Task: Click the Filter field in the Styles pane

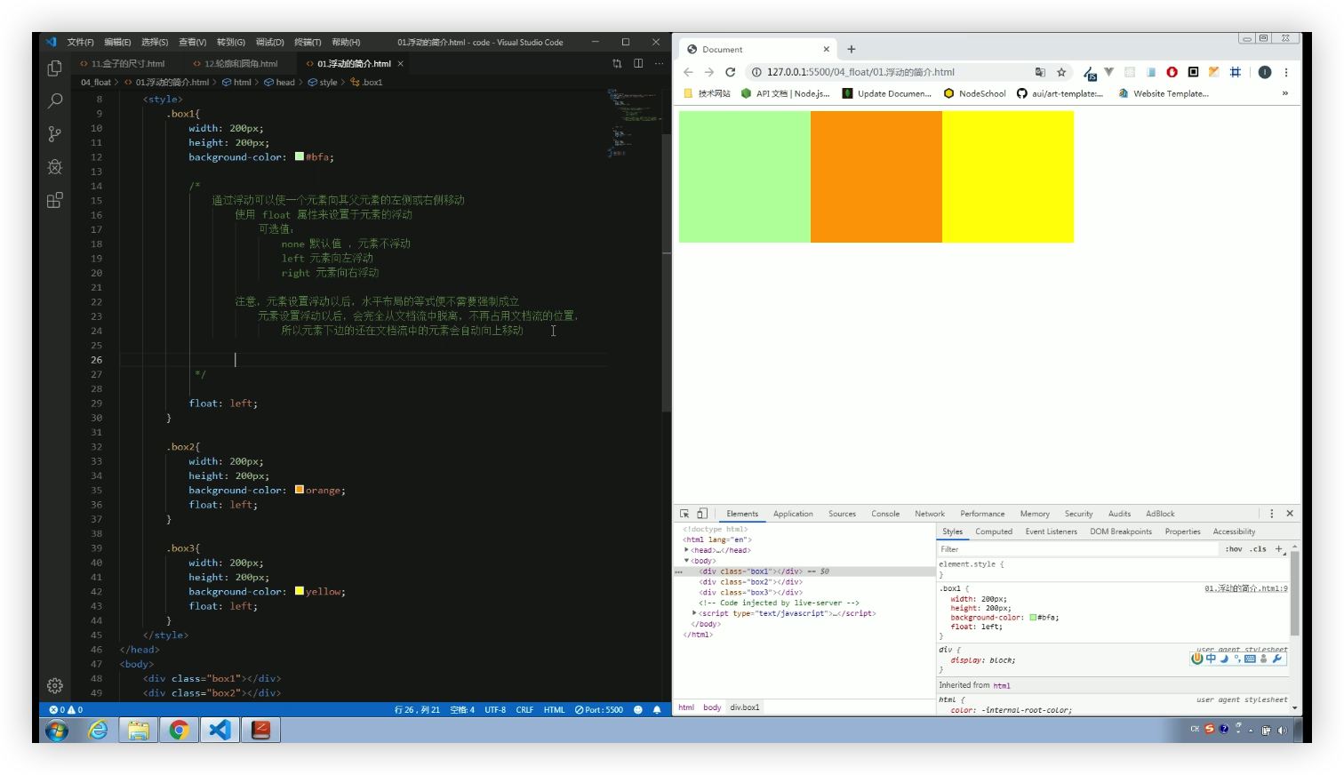Action: tap(1077, 549)
